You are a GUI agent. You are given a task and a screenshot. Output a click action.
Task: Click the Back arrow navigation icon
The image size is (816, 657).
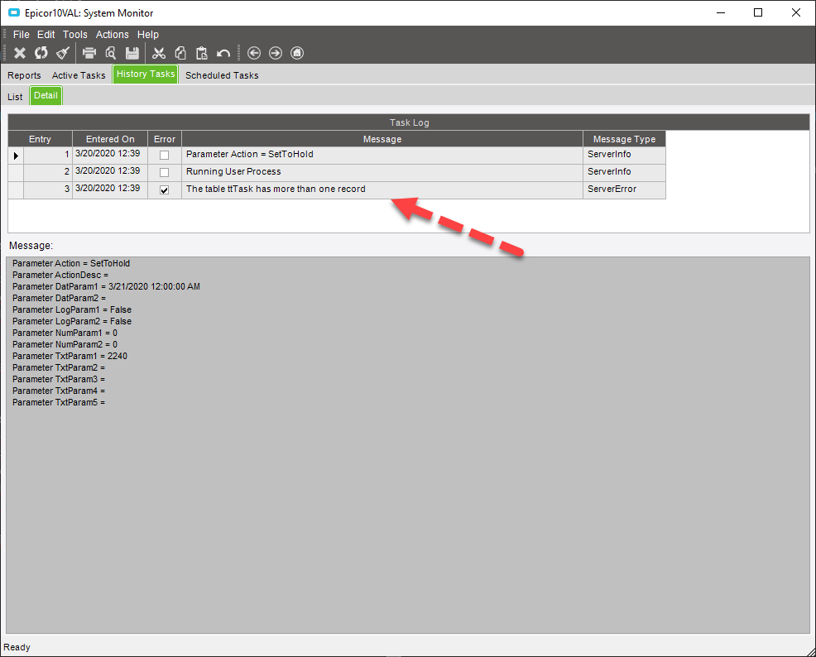click(254, 53)
